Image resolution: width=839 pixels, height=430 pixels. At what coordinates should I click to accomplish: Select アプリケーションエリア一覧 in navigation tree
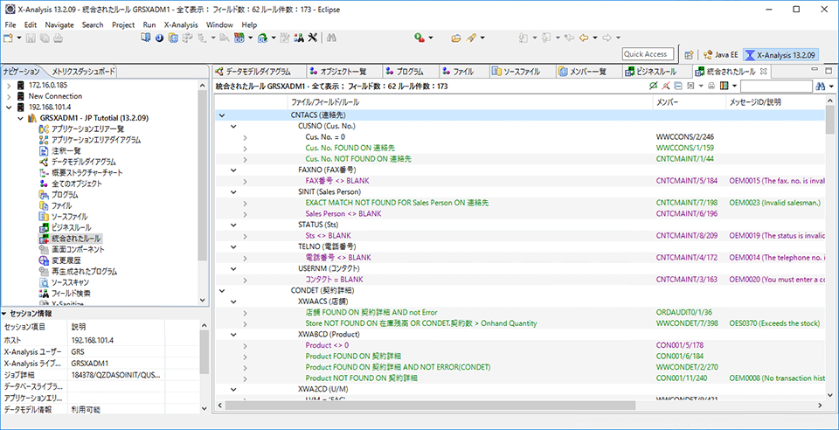(87, 128)
